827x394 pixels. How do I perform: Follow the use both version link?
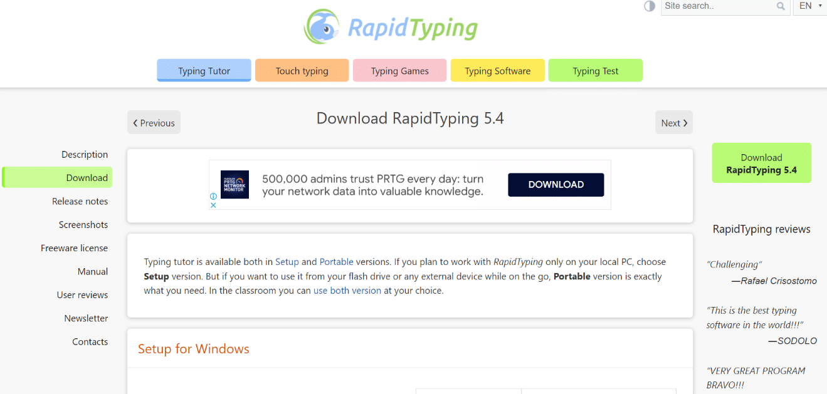[347, 291]
